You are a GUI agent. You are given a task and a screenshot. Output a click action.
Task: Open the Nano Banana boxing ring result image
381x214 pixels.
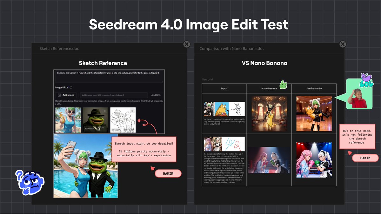pos(269,160)
